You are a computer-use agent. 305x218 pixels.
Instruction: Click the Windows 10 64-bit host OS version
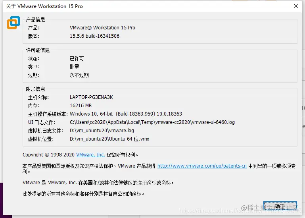[126, 114]
